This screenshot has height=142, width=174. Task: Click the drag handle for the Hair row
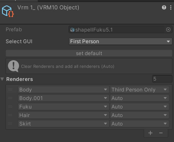point(10,115)
